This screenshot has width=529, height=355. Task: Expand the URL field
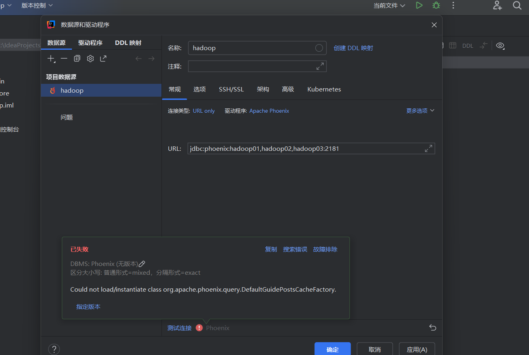pos(429,148)
